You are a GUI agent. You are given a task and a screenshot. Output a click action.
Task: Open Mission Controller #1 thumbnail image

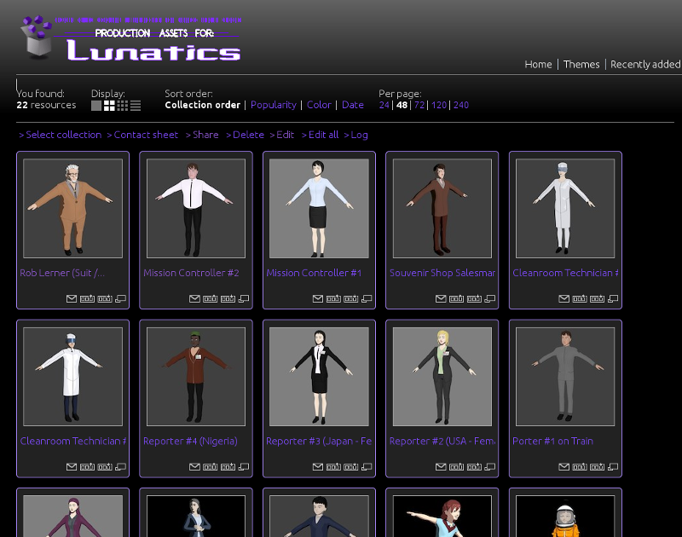(x=319, y=208)
